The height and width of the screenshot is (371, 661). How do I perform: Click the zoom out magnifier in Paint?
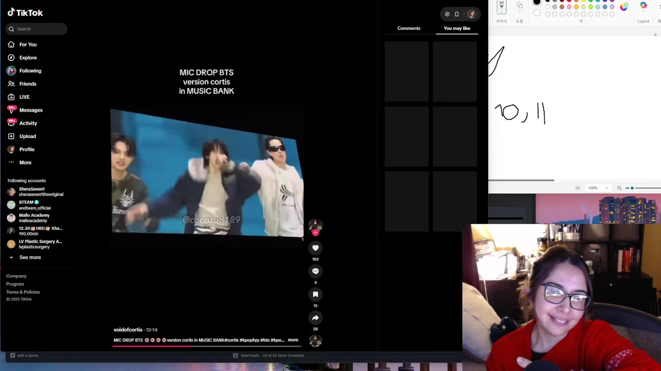(x=619, y=188)
